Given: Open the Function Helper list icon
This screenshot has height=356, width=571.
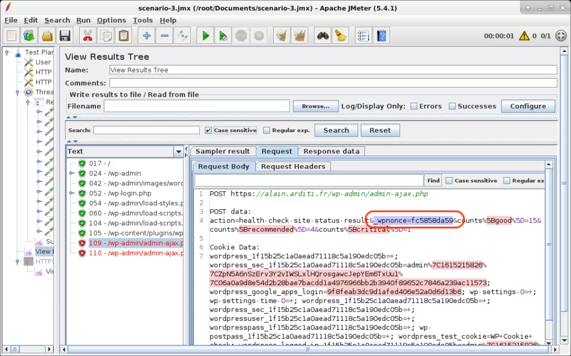Looking at the screenshot, I should pyautogui.click(x=363, y=36).
